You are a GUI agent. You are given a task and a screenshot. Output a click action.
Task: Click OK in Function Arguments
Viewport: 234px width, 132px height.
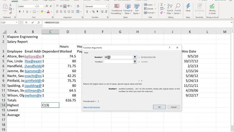pyautogui.click(x=159, y=107)
